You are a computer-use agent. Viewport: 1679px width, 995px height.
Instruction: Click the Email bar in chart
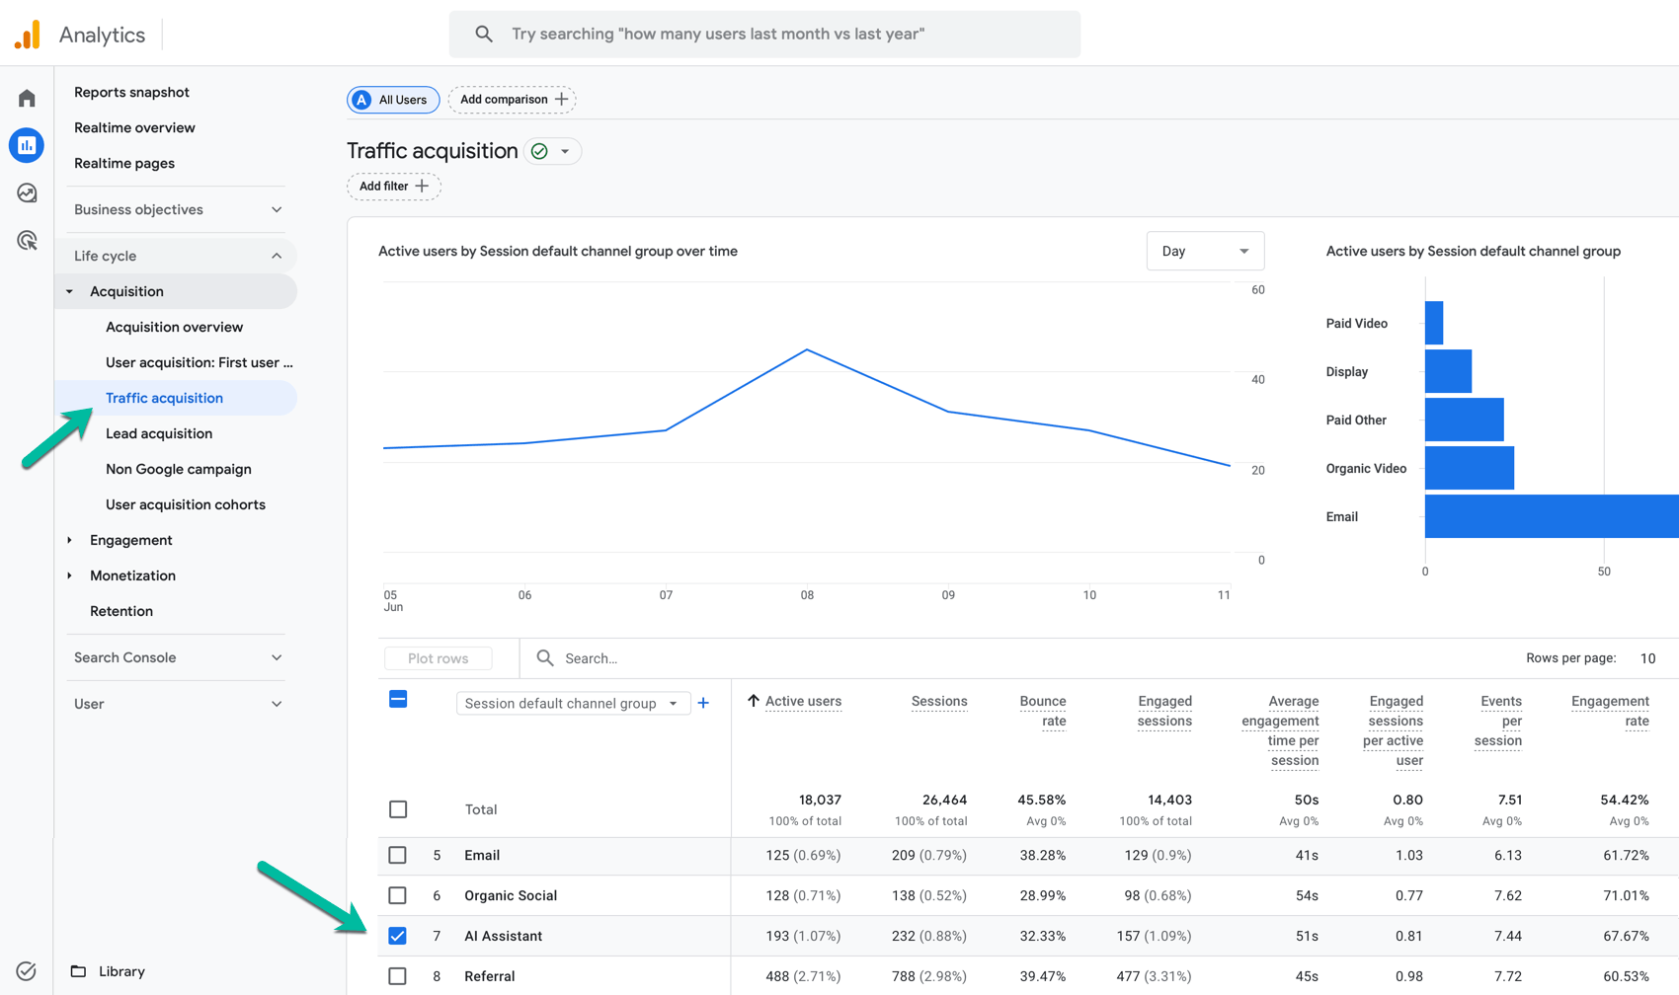point(1552,516)
